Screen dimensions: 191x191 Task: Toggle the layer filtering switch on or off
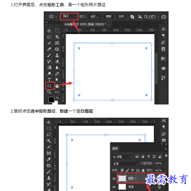pos(166,157)
